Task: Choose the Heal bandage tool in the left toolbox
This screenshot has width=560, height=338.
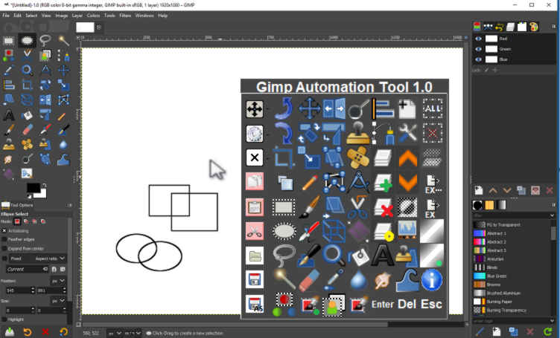Action: [x=27, y=144]
